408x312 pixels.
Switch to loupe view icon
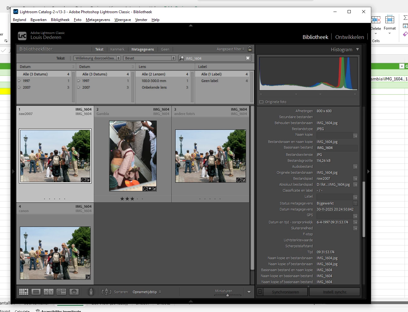[x=36, y=292]
